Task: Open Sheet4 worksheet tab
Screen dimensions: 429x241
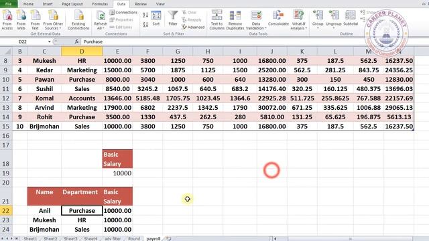Action: click(x=90, y=238)
